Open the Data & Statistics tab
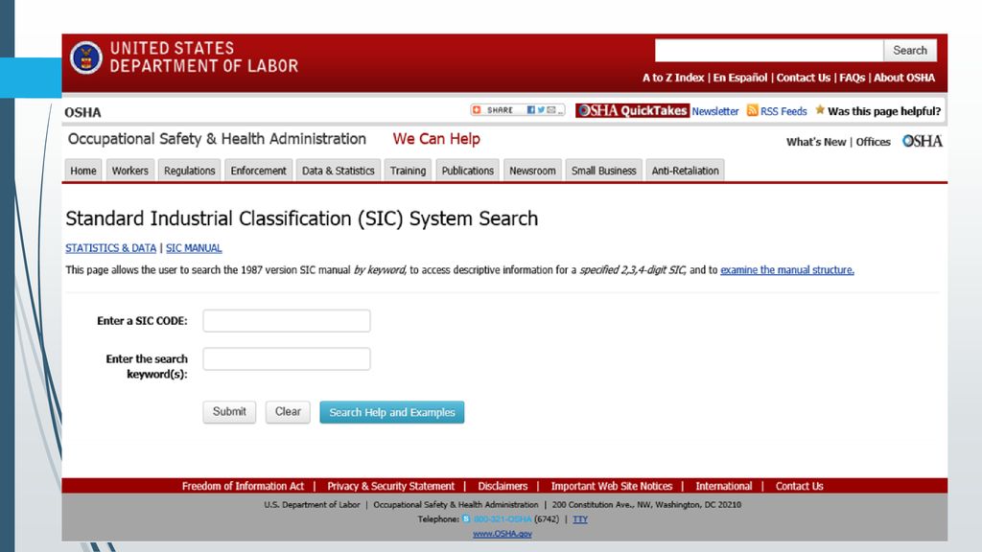 [x=339, y=171]
